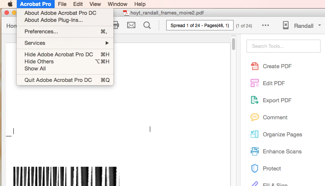Open the Edit PDF tool label

coord(274,83)
